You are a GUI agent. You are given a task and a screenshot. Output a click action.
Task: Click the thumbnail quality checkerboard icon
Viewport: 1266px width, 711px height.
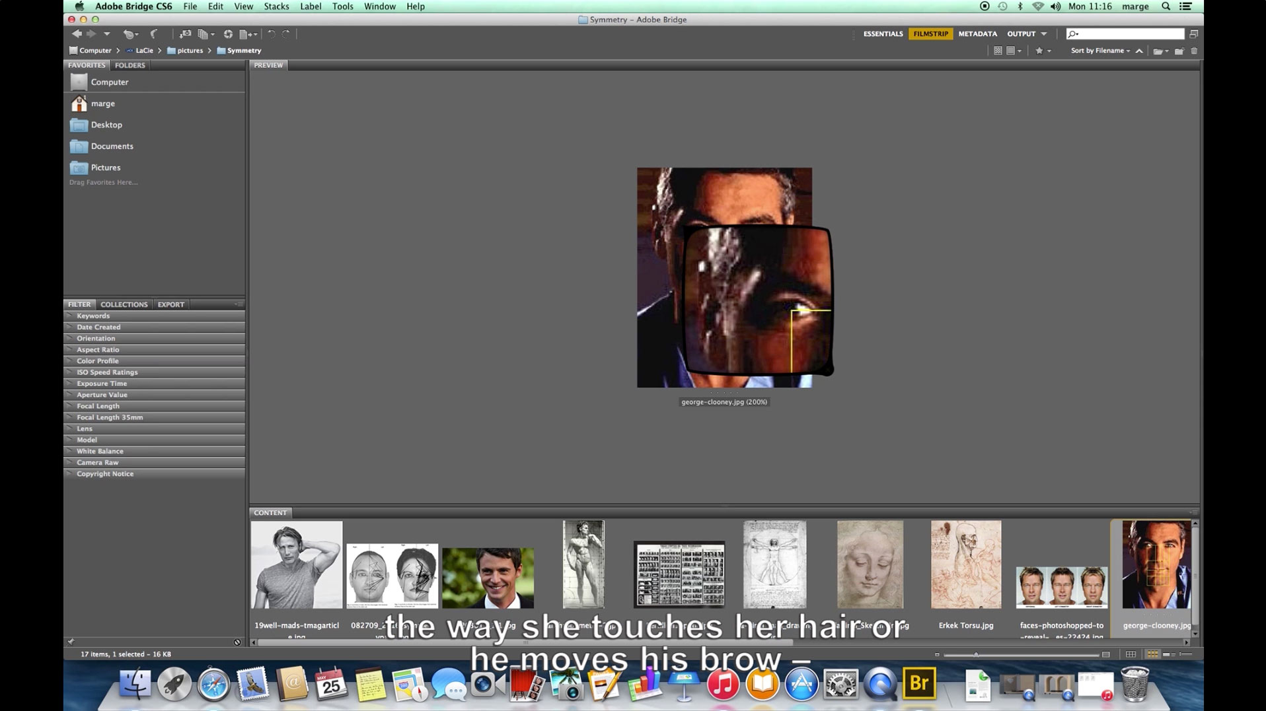click(x=998, y=51)
